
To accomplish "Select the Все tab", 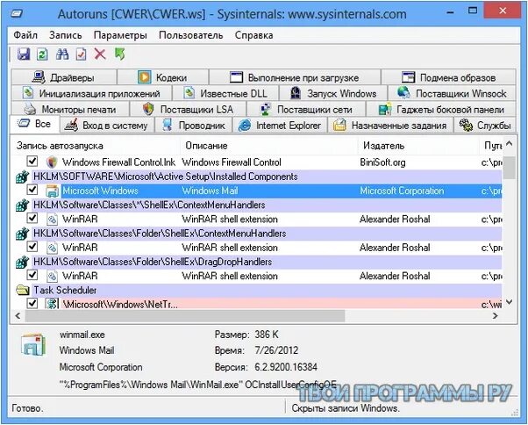I will (x=35, y=124).
